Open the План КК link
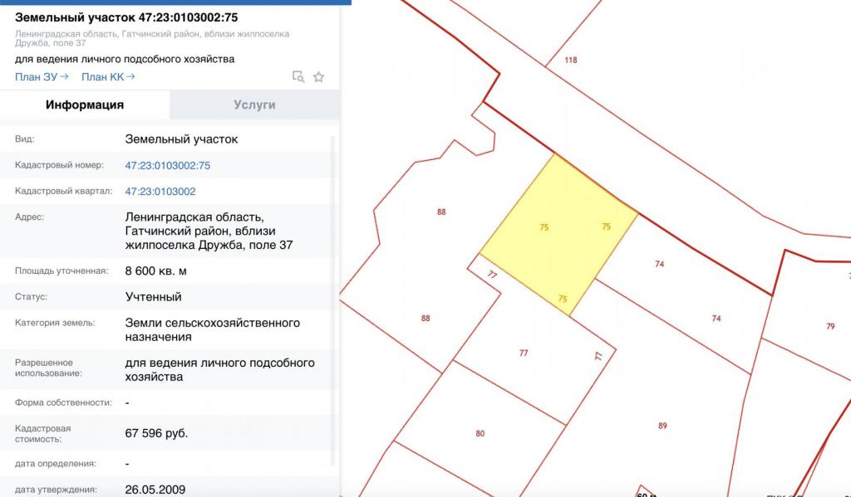This screenshot has height=497, width=851. tap(108, 77)
